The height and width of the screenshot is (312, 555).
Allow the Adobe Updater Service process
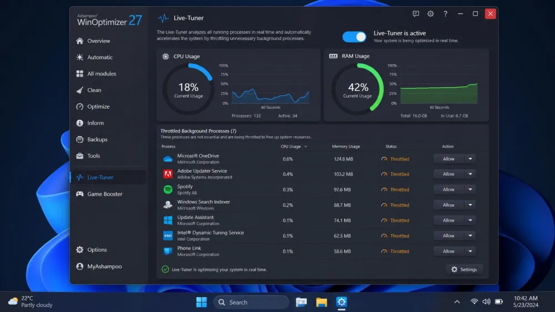click(448, 174)
